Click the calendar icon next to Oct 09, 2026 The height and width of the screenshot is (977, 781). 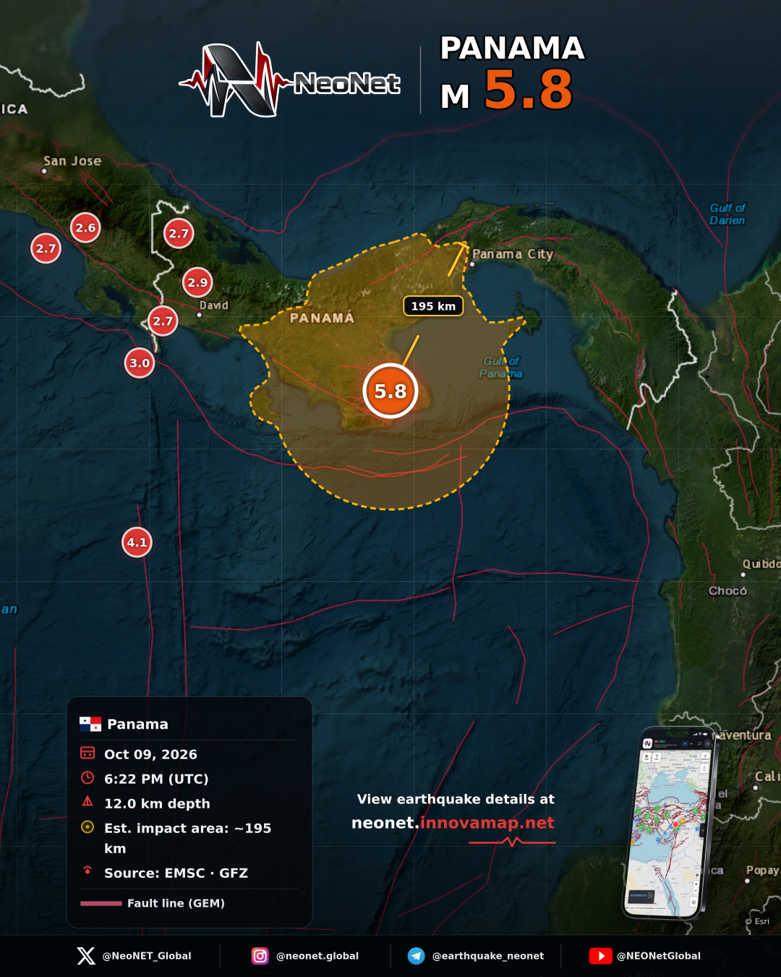tap(88, 753)
